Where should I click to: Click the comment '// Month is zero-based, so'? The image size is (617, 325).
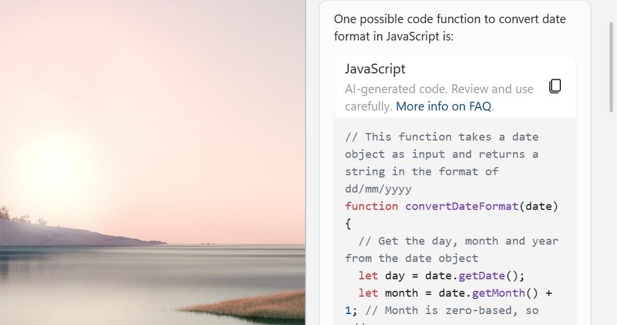451,310
